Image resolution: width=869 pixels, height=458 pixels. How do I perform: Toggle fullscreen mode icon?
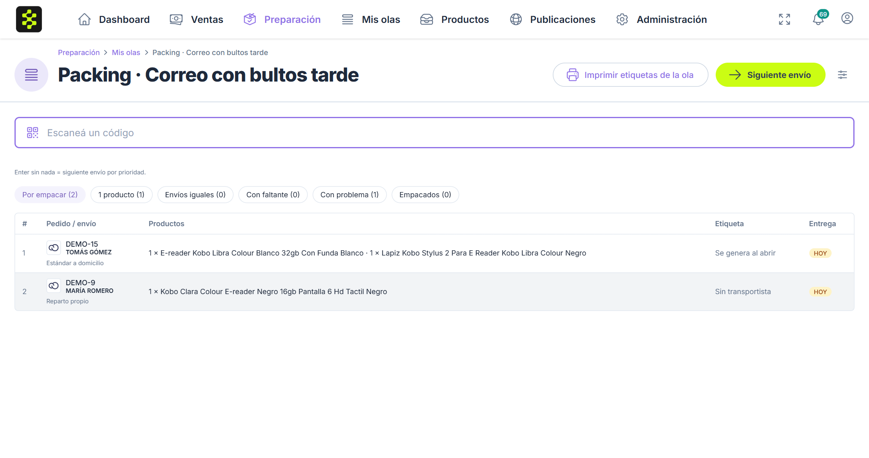[x=785, y=19]
